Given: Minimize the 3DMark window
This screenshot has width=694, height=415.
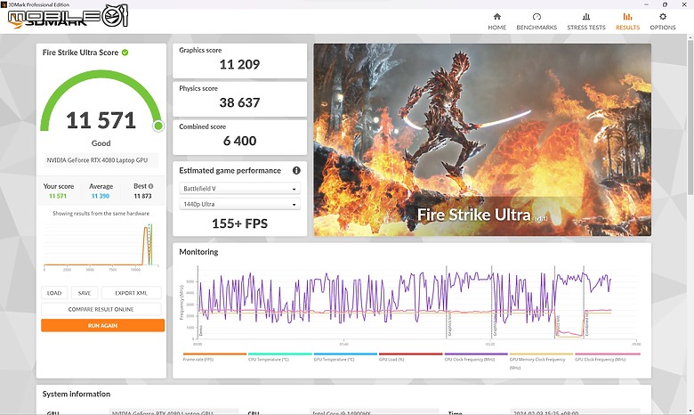Looking at the screenshot, I should click(647, 4).
